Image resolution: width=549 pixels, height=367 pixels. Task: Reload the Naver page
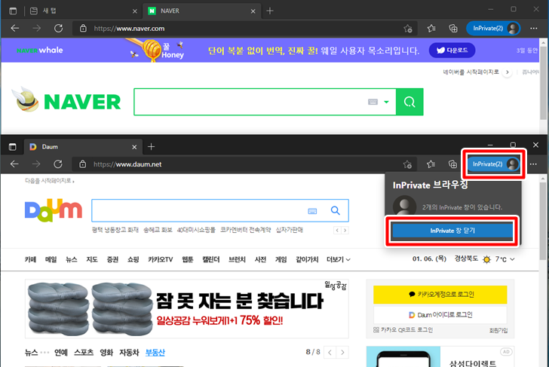tap(58, 29)
